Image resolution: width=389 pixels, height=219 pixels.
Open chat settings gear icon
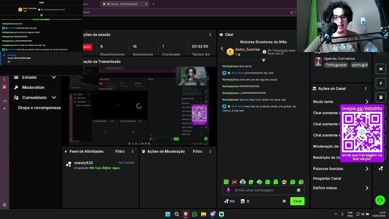pyautogui.click(x=284, y=201)
